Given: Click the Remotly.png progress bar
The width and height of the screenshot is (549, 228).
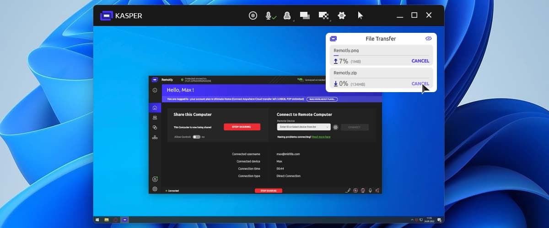Looking at the screenshot, I should 381,56.
